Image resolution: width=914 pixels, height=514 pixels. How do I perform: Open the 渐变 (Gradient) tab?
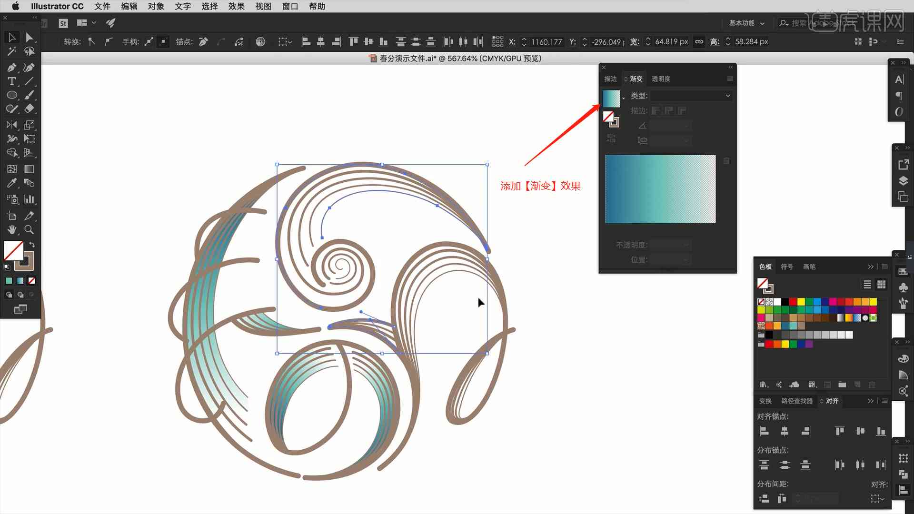click(636, 79)
